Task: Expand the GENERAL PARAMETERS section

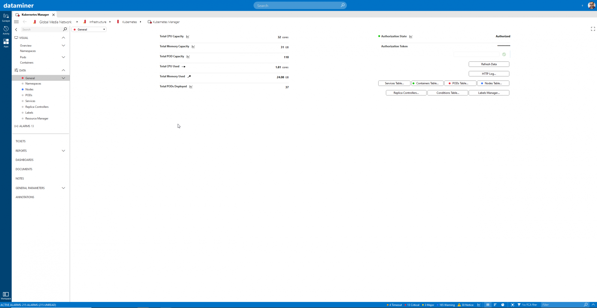Action: (63, 188)
